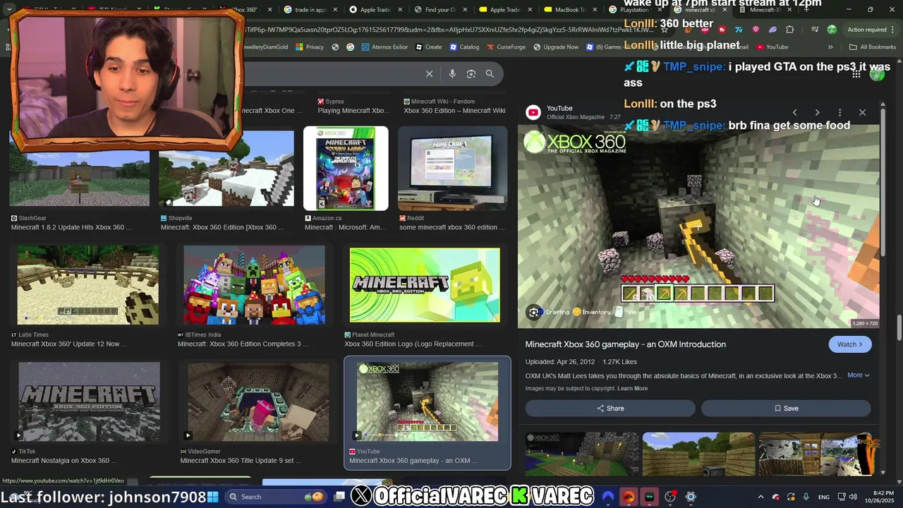Clear the search box with the X icon
The width and height of the screenshot is (903, 508).
click(429, 73)
